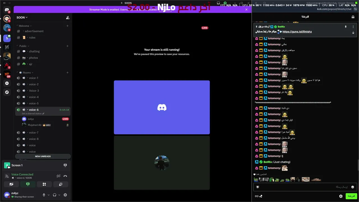Collapse pinned message with the down arrow

tap(353, 33)
